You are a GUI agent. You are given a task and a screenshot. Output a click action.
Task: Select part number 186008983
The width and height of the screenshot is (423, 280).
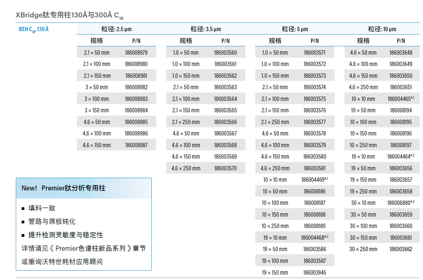point(136,99)
